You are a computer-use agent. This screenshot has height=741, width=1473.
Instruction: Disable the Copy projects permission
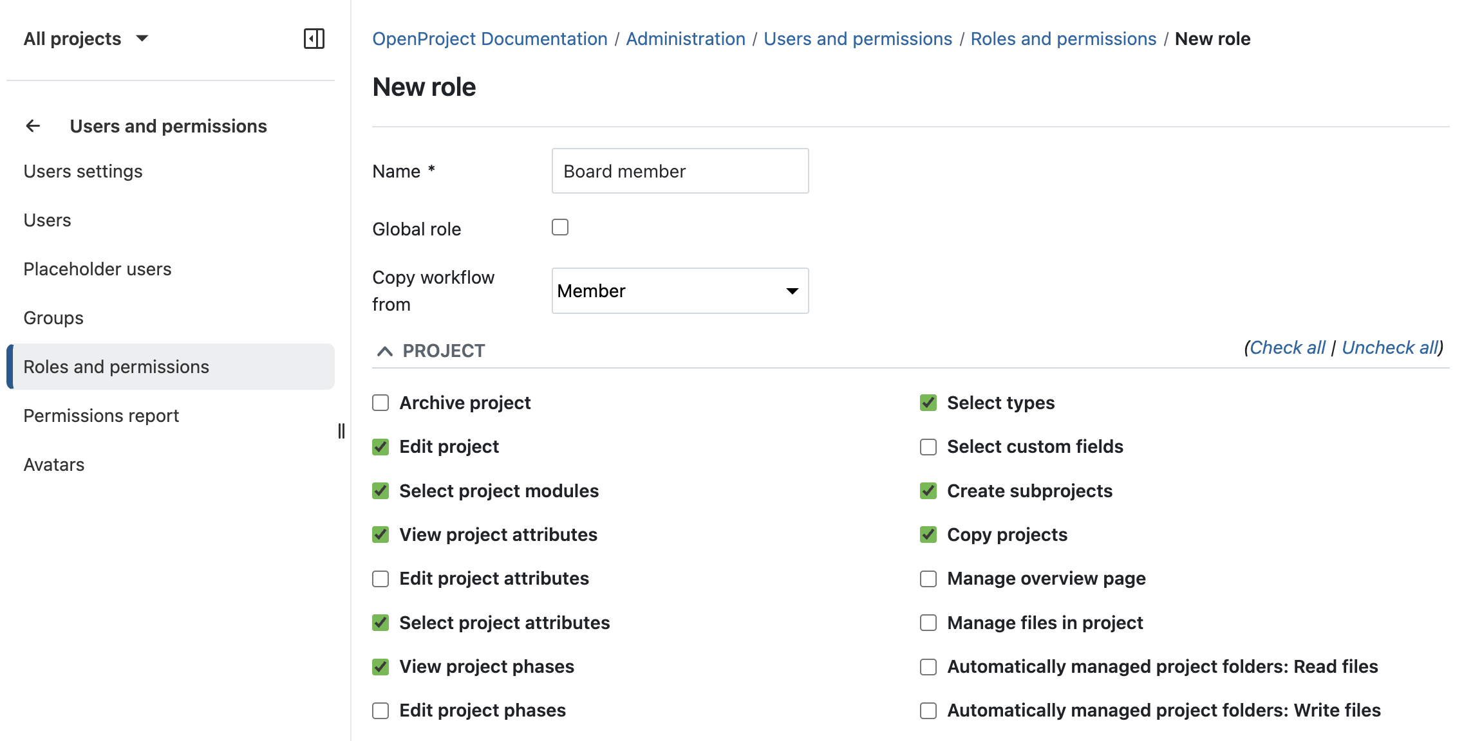click(928, 535)
